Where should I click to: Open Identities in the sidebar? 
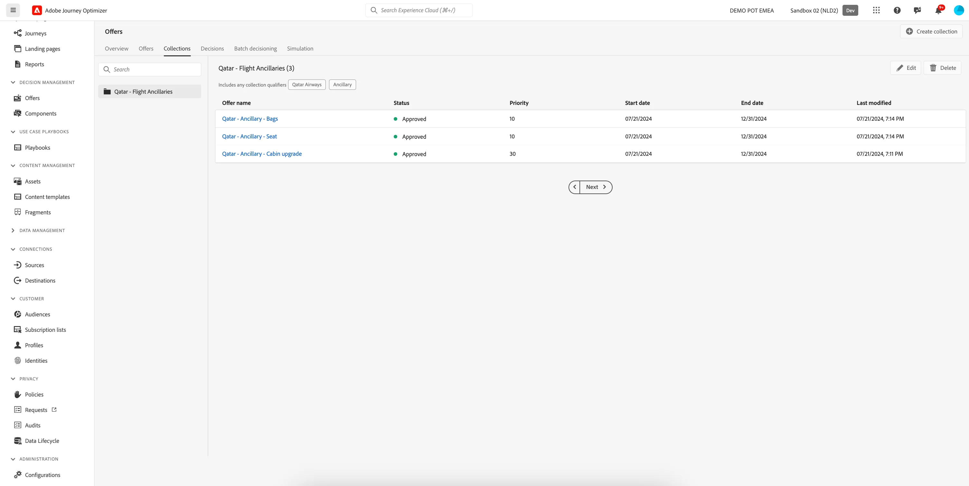(x=31, y=360)
